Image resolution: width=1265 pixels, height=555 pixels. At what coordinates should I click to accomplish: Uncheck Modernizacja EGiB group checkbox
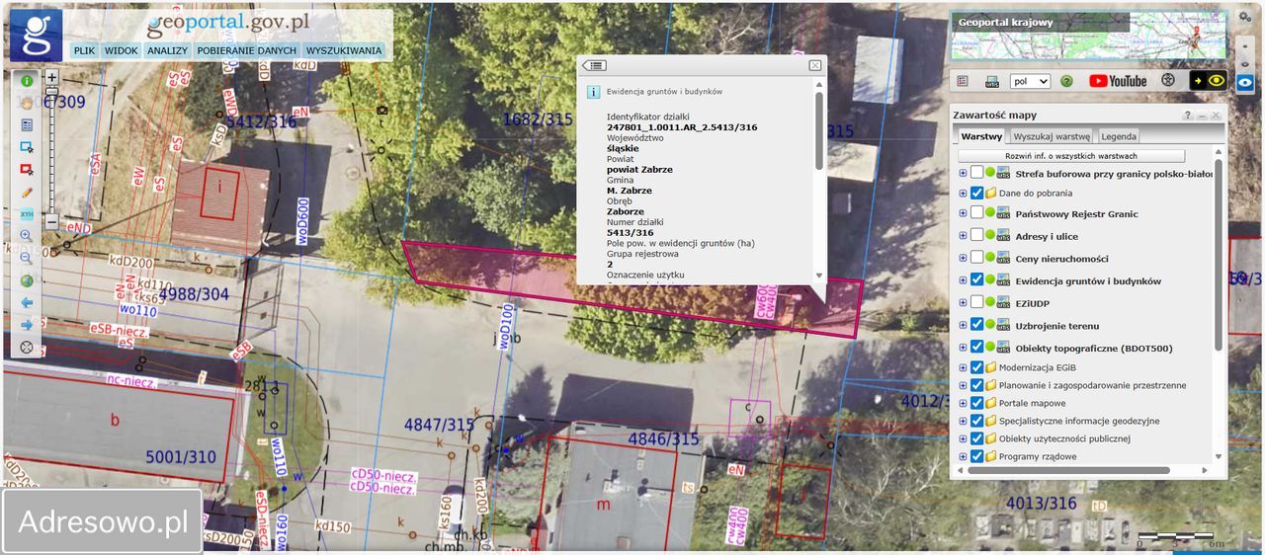(x=977, y=367)
